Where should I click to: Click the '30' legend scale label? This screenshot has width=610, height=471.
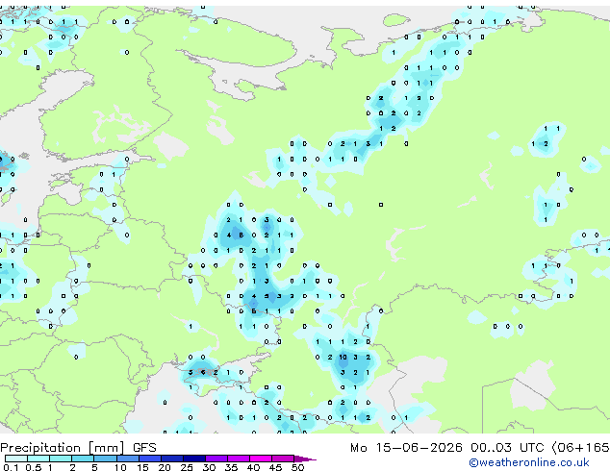[209, 467]
